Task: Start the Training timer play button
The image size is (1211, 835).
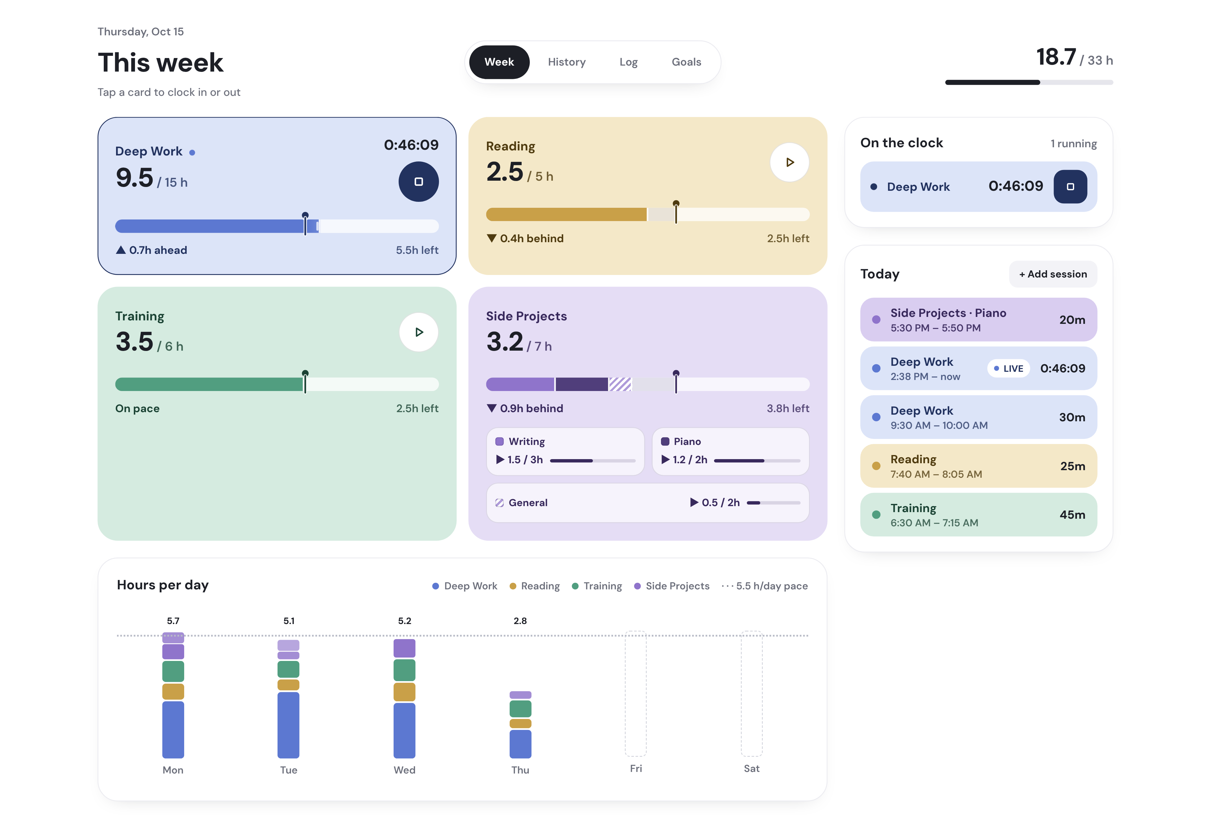Action: pyautogui.click(x=418, y=332)
